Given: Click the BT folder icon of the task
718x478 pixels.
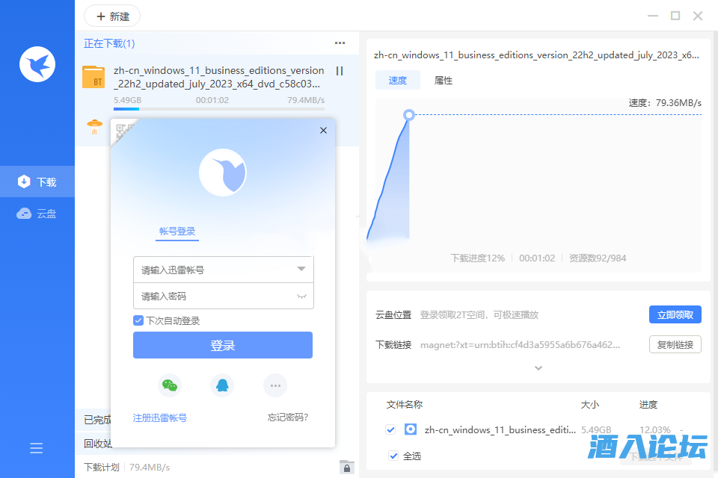Looking at the screenshot, I should pyautogui.click(x=93, y=77).
